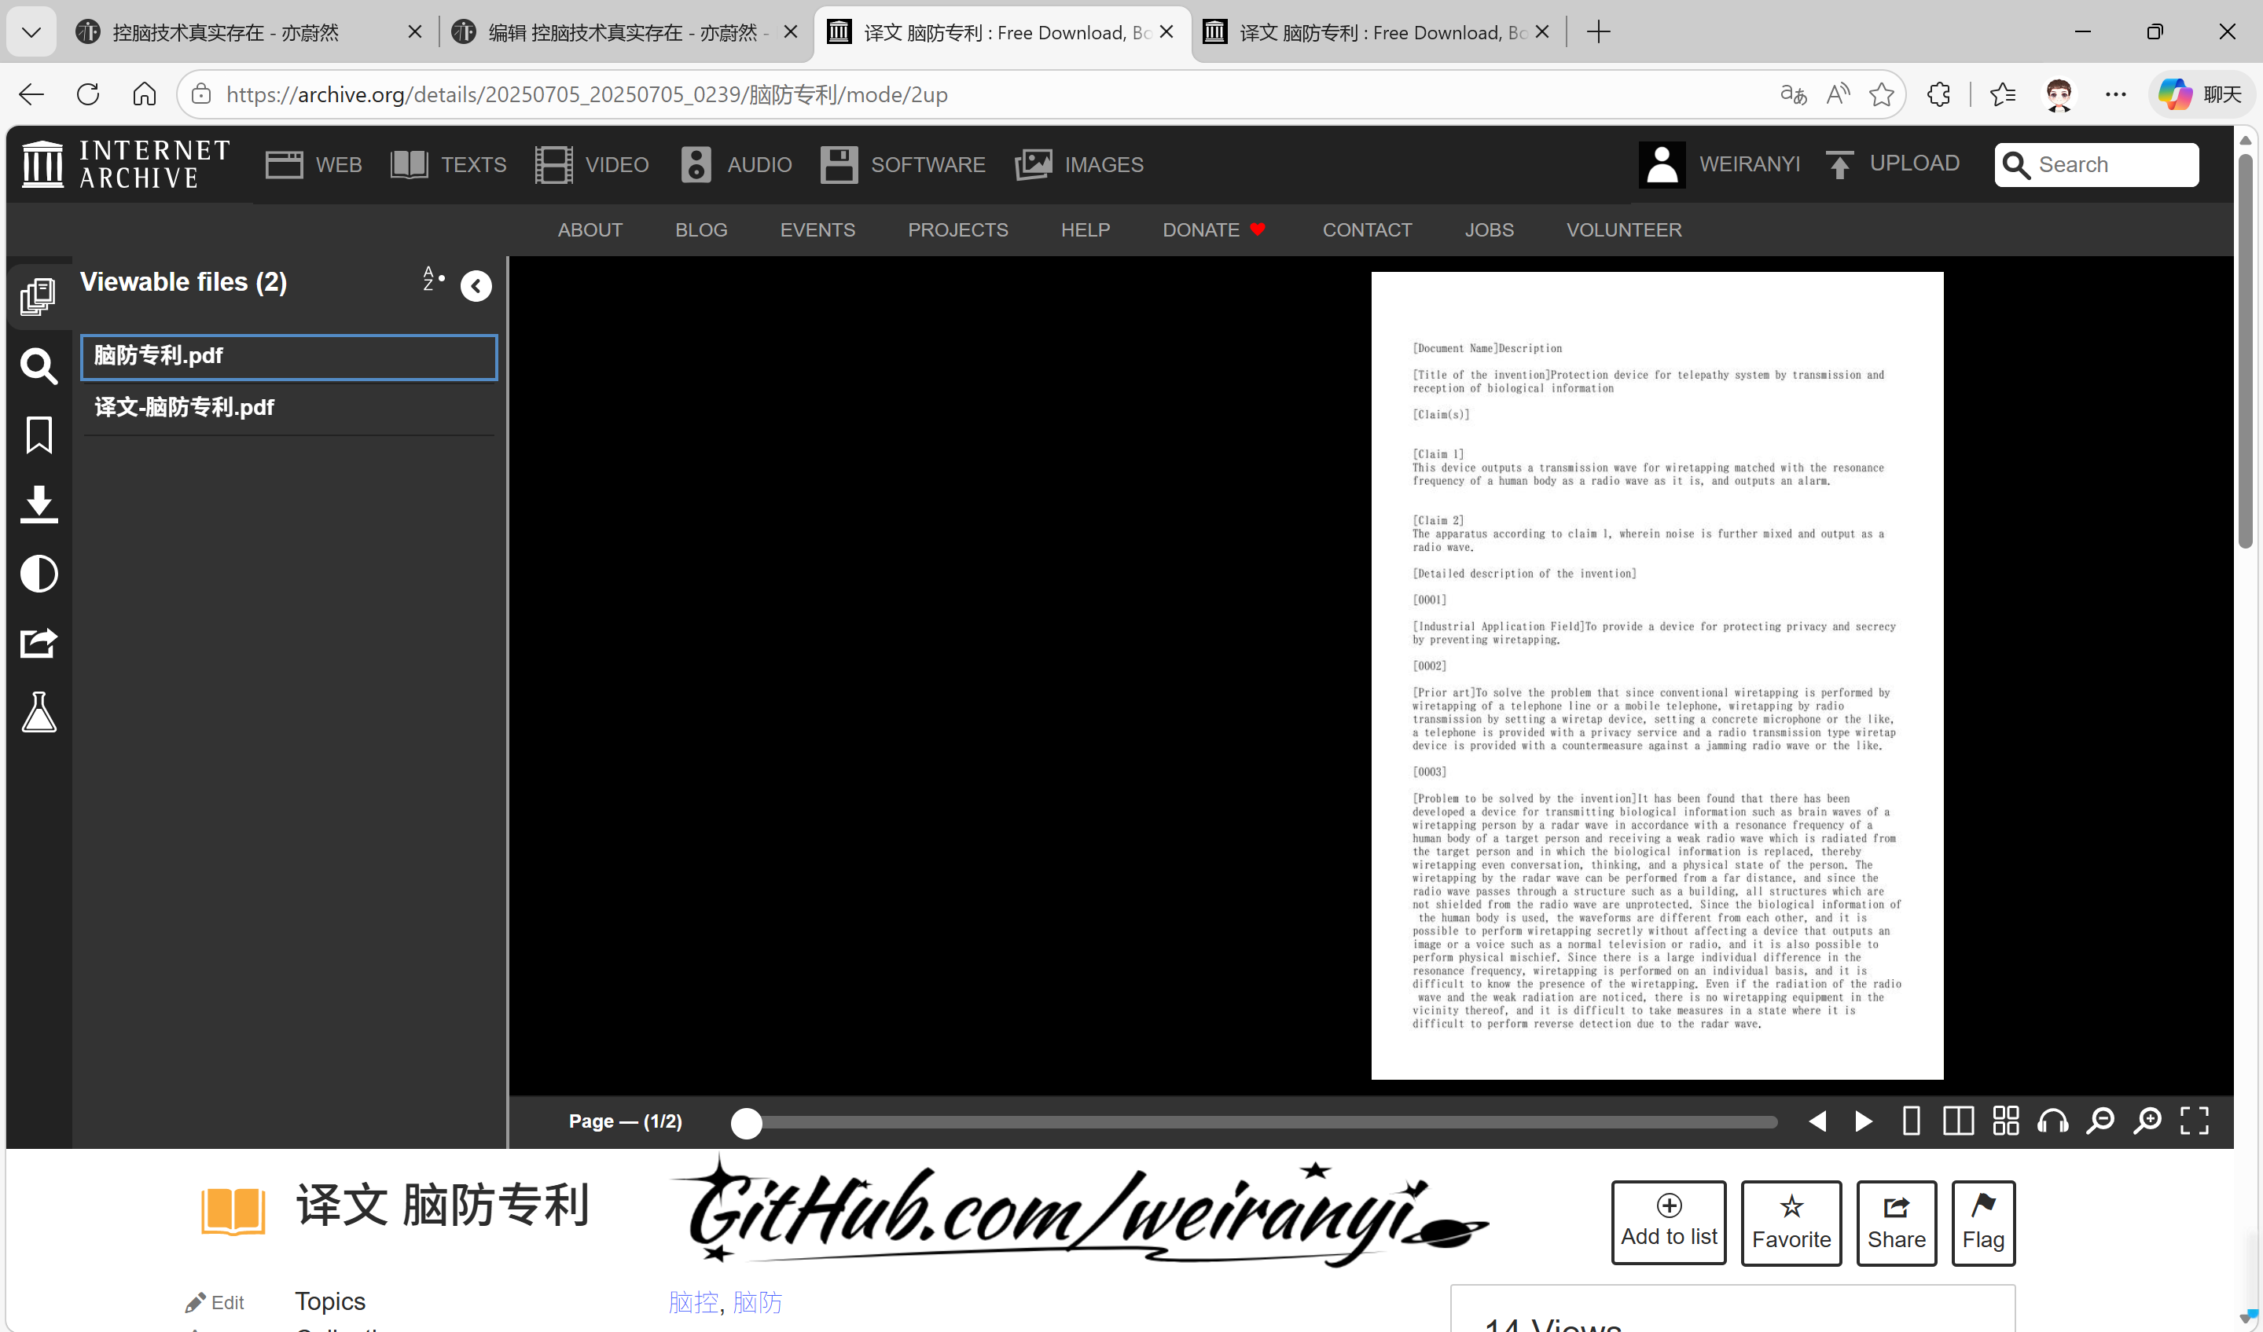2263x1332 pixels.
Task: Open the bookmarks panel in the sidebar
Action: 39,435
